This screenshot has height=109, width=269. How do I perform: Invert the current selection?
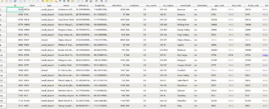click(x=51, y=1)
